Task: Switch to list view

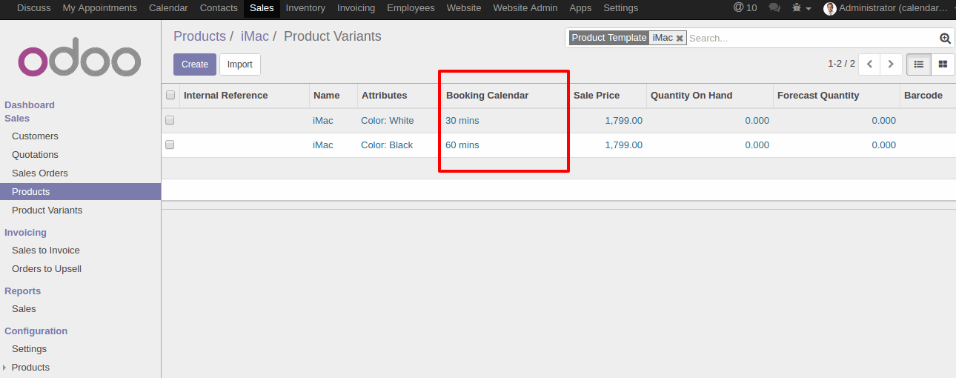Action: (x=919, y=64)
